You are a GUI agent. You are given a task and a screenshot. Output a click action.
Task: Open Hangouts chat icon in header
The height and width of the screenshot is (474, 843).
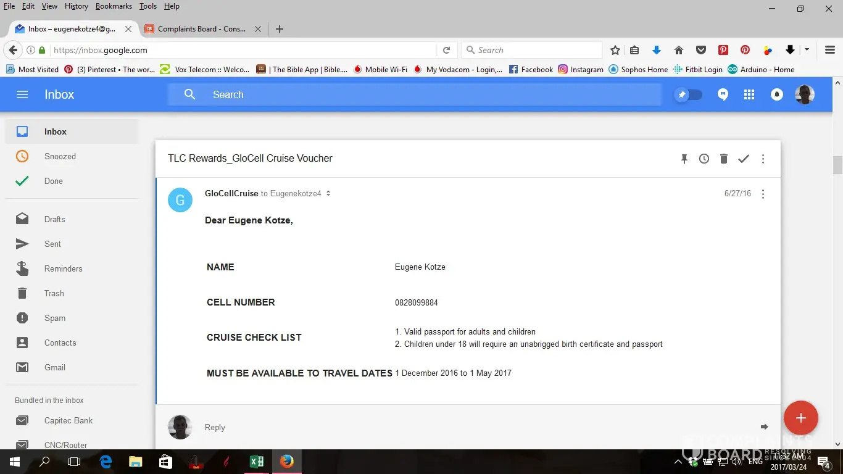pos(723,94)
